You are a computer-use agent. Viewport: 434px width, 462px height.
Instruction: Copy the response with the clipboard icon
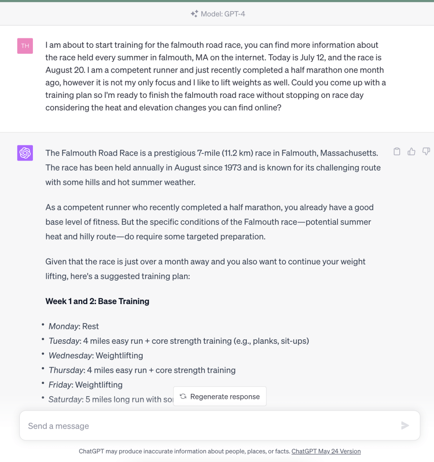point(397,152)
